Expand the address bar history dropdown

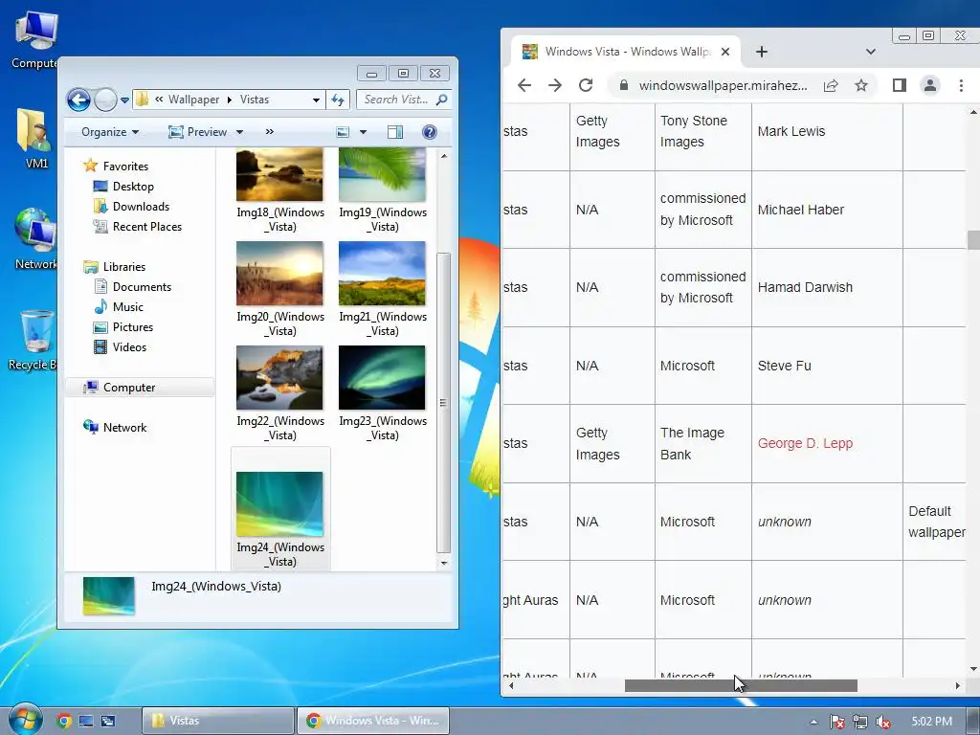click(316, 100)
